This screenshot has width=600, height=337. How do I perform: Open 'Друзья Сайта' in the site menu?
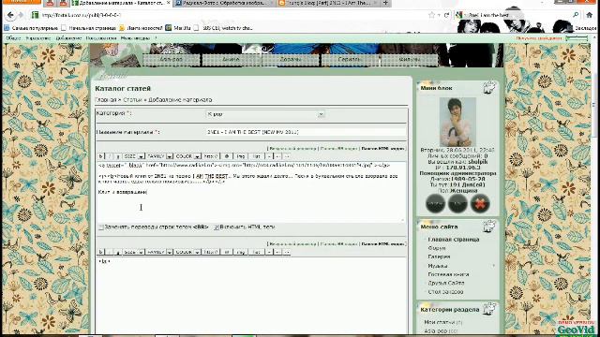coord(446,283)
